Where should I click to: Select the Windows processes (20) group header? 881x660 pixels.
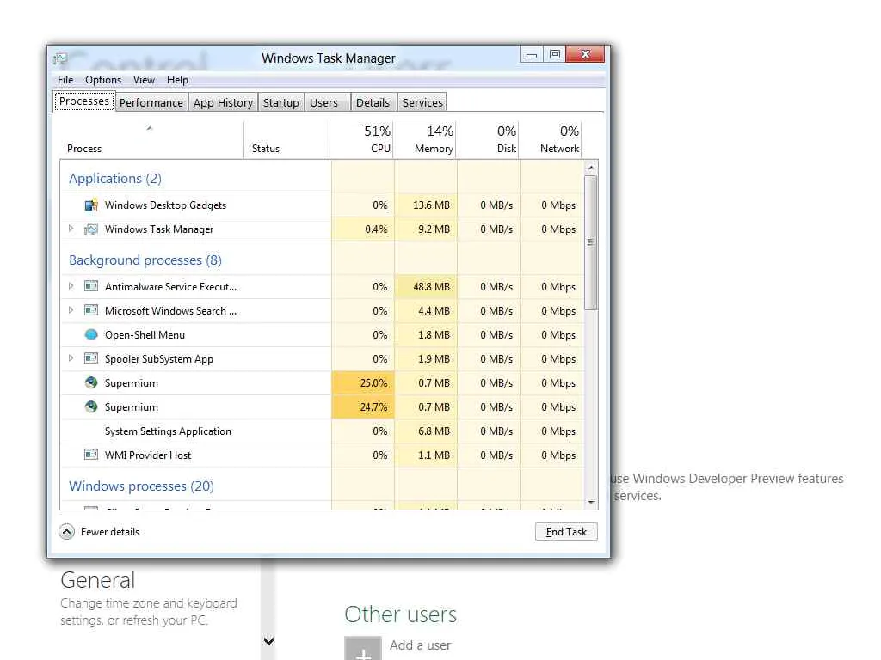tap(141, 486)
